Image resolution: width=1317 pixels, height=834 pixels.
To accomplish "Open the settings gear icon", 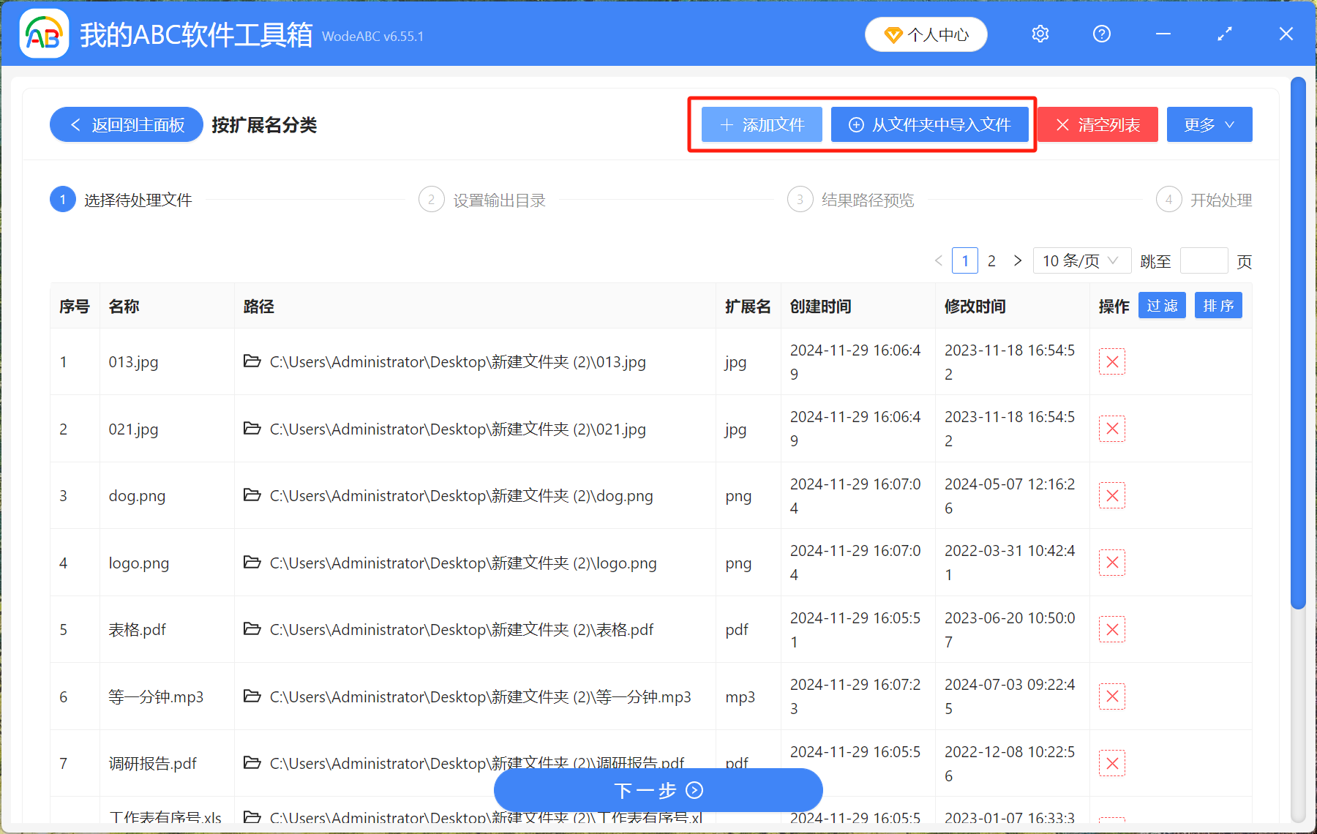I will pyautogui.click(x=1040, y=34).
